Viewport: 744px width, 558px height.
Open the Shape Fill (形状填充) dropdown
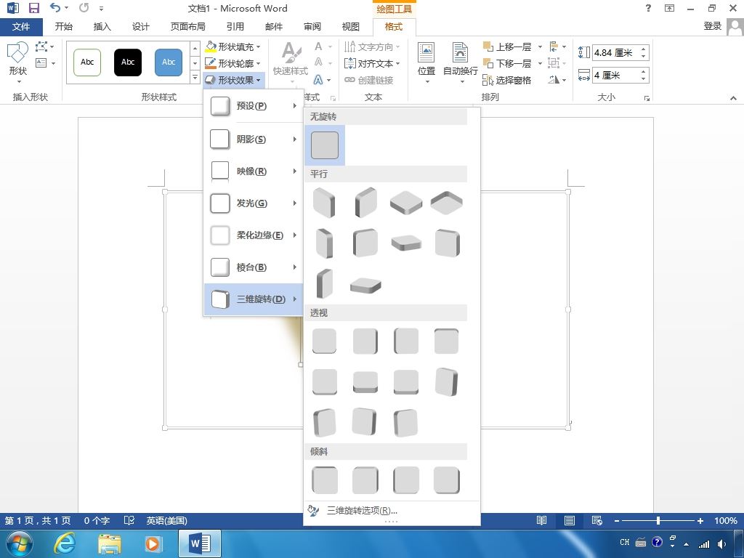click(x=232, y=47)
